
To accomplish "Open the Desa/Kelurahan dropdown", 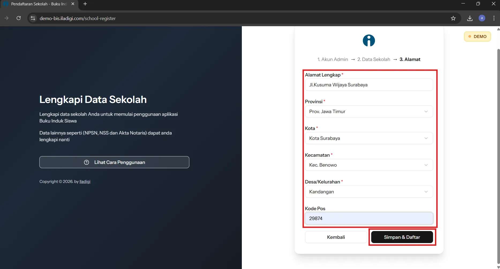I will click(x=369, y=192).
